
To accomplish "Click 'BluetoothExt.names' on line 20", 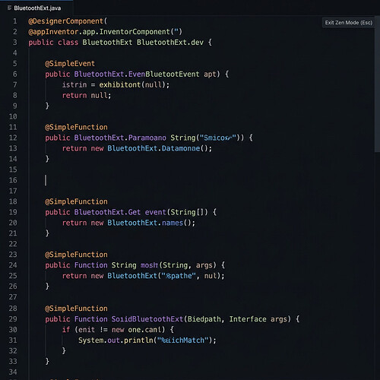I will pos(145,223).
